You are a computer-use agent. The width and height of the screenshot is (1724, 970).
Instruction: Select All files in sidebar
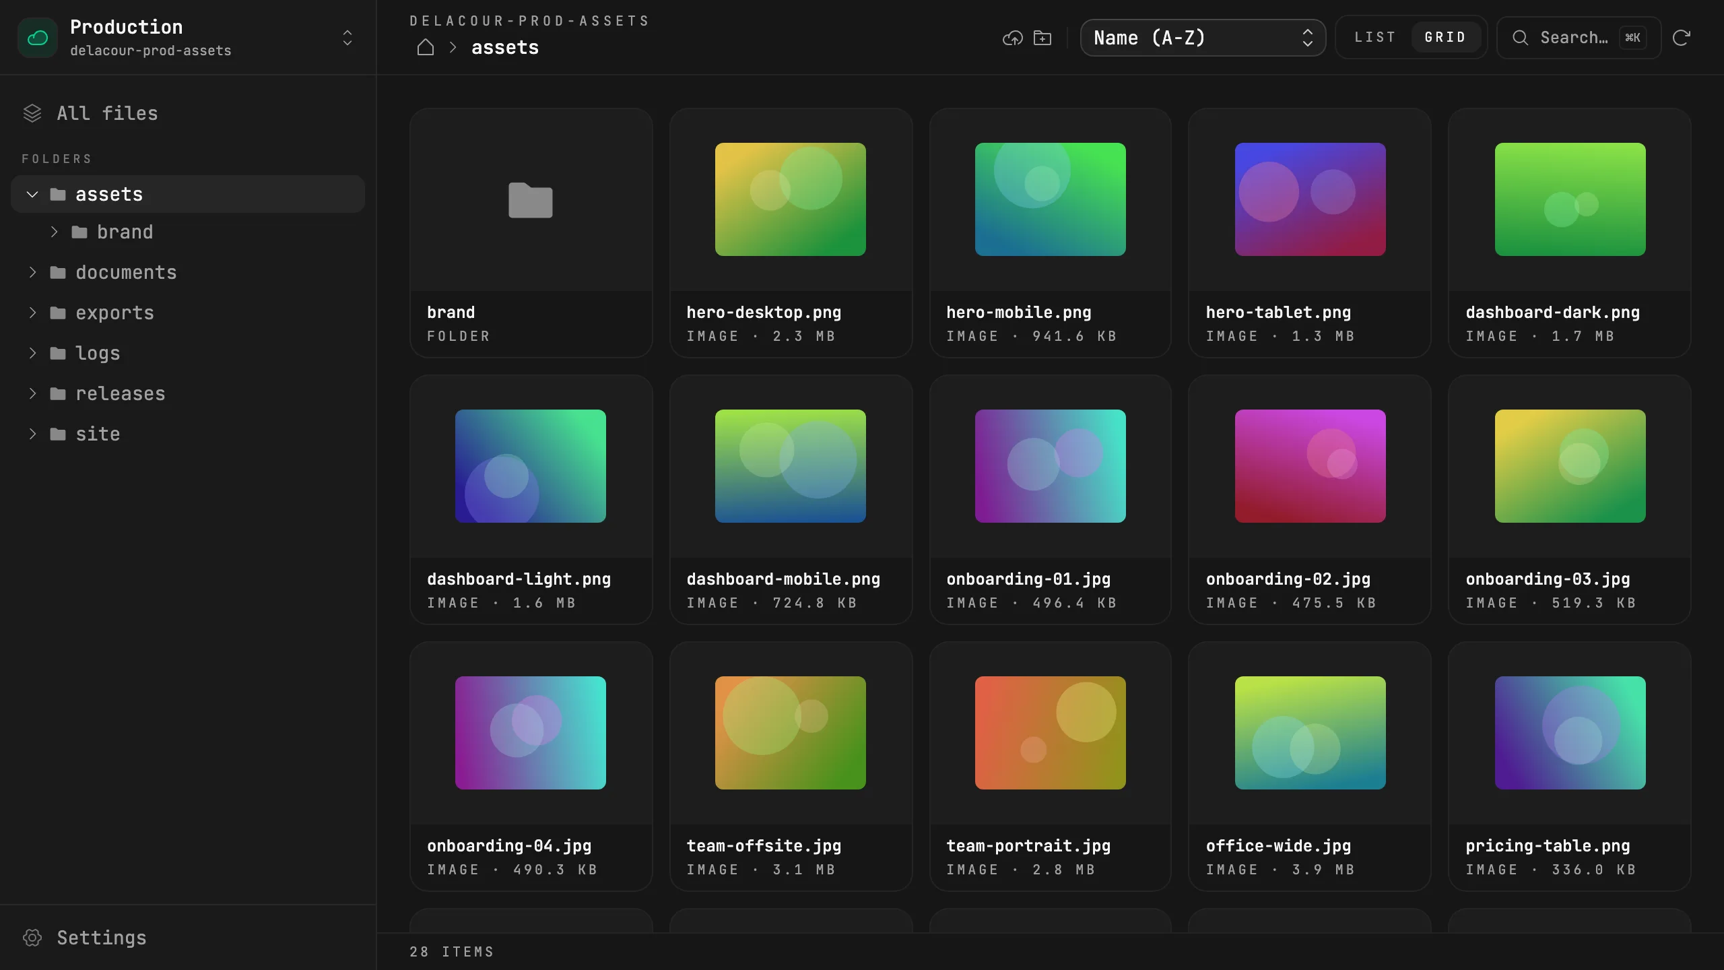[x=188, y=113]
